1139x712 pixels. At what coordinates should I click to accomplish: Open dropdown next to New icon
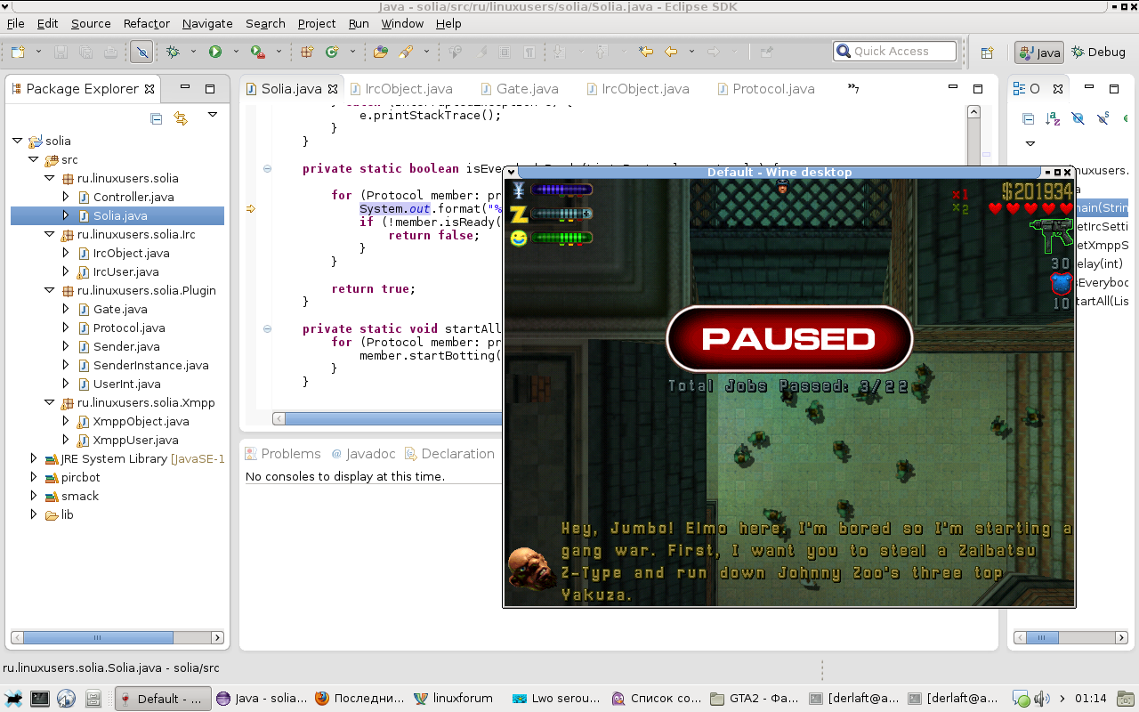[x=36, y=52]
